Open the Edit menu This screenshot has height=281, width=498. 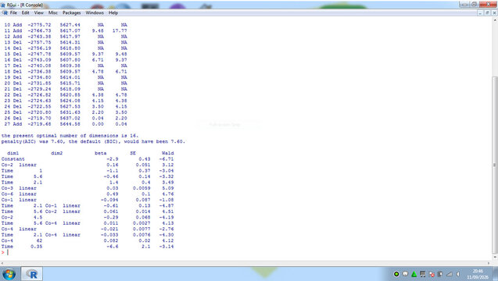(25, 12)
